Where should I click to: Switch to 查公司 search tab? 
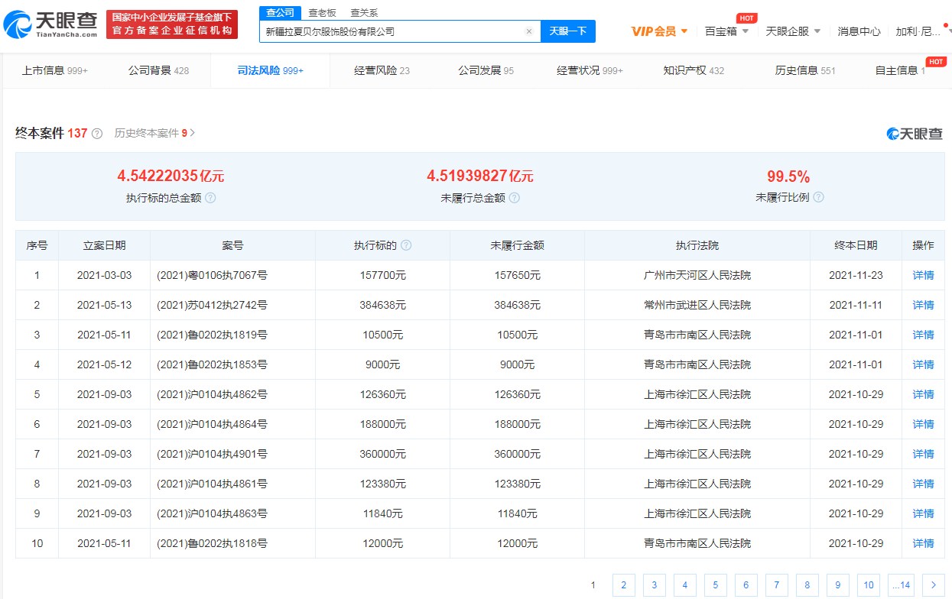point(280,13)
